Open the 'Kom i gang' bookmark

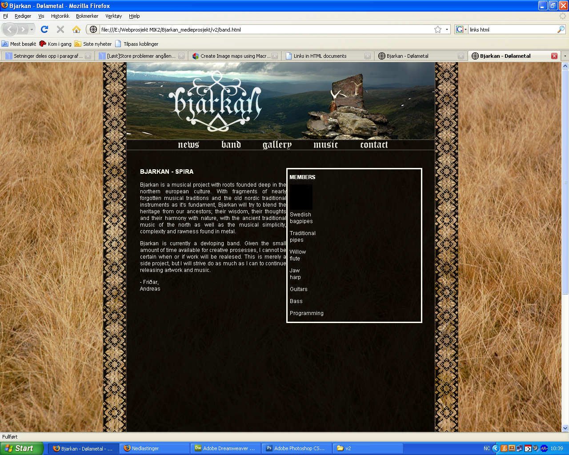pyautogui.click(x=55, y=44)
